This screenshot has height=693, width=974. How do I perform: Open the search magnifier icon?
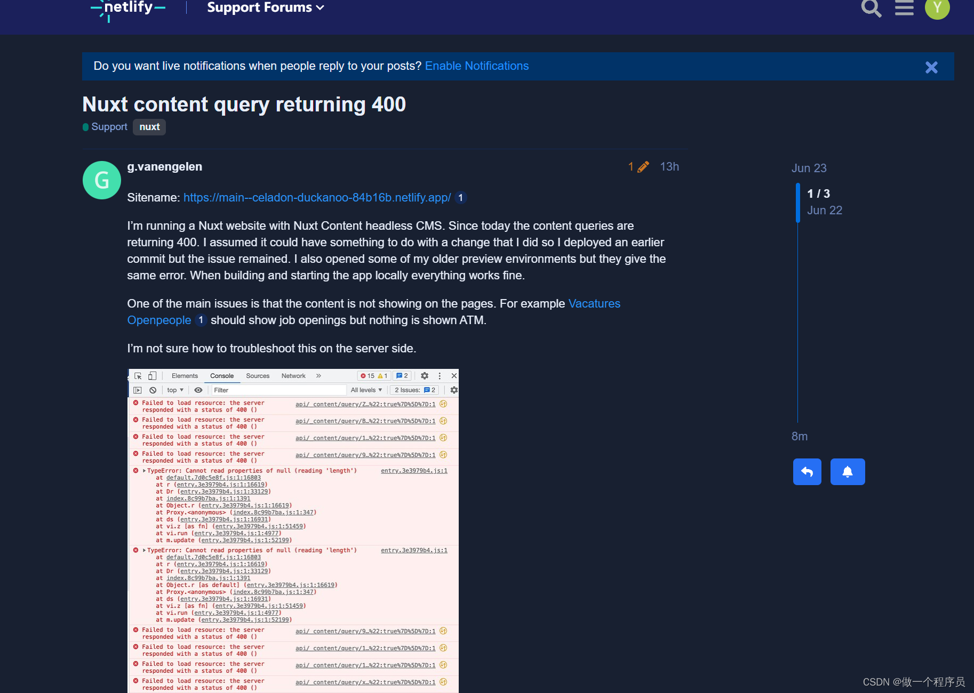tap(871, 8)
